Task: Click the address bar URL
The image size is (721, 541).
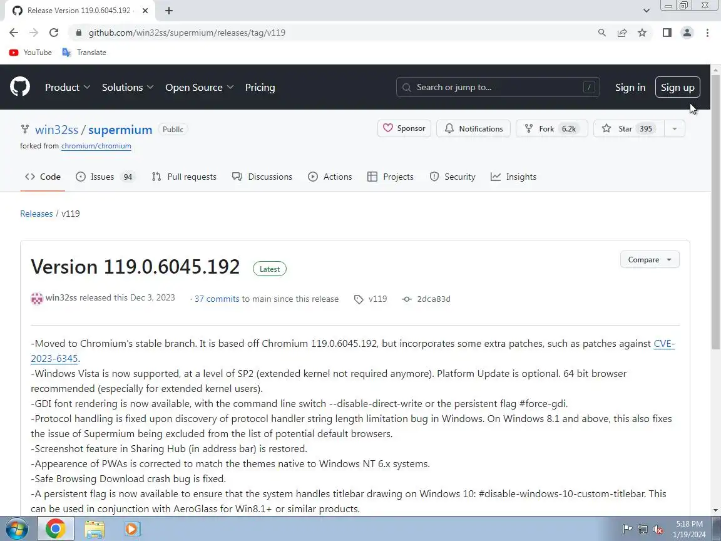Action: [x=187, y=33]
